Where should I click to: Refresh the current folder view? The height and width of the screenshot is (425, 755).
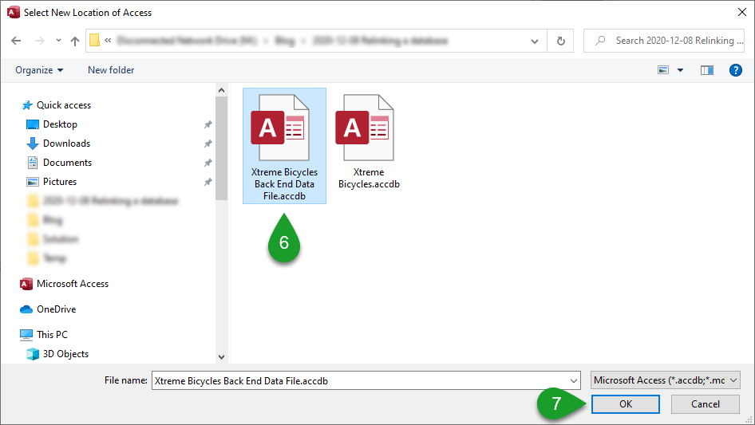click(x=560, y=41)
